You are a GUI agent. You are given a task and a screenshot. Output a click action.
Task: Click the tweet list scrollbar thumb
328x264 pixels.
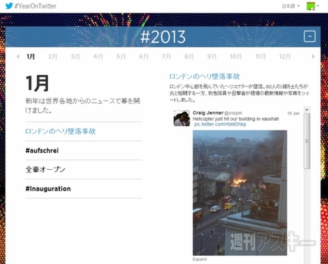307,141
